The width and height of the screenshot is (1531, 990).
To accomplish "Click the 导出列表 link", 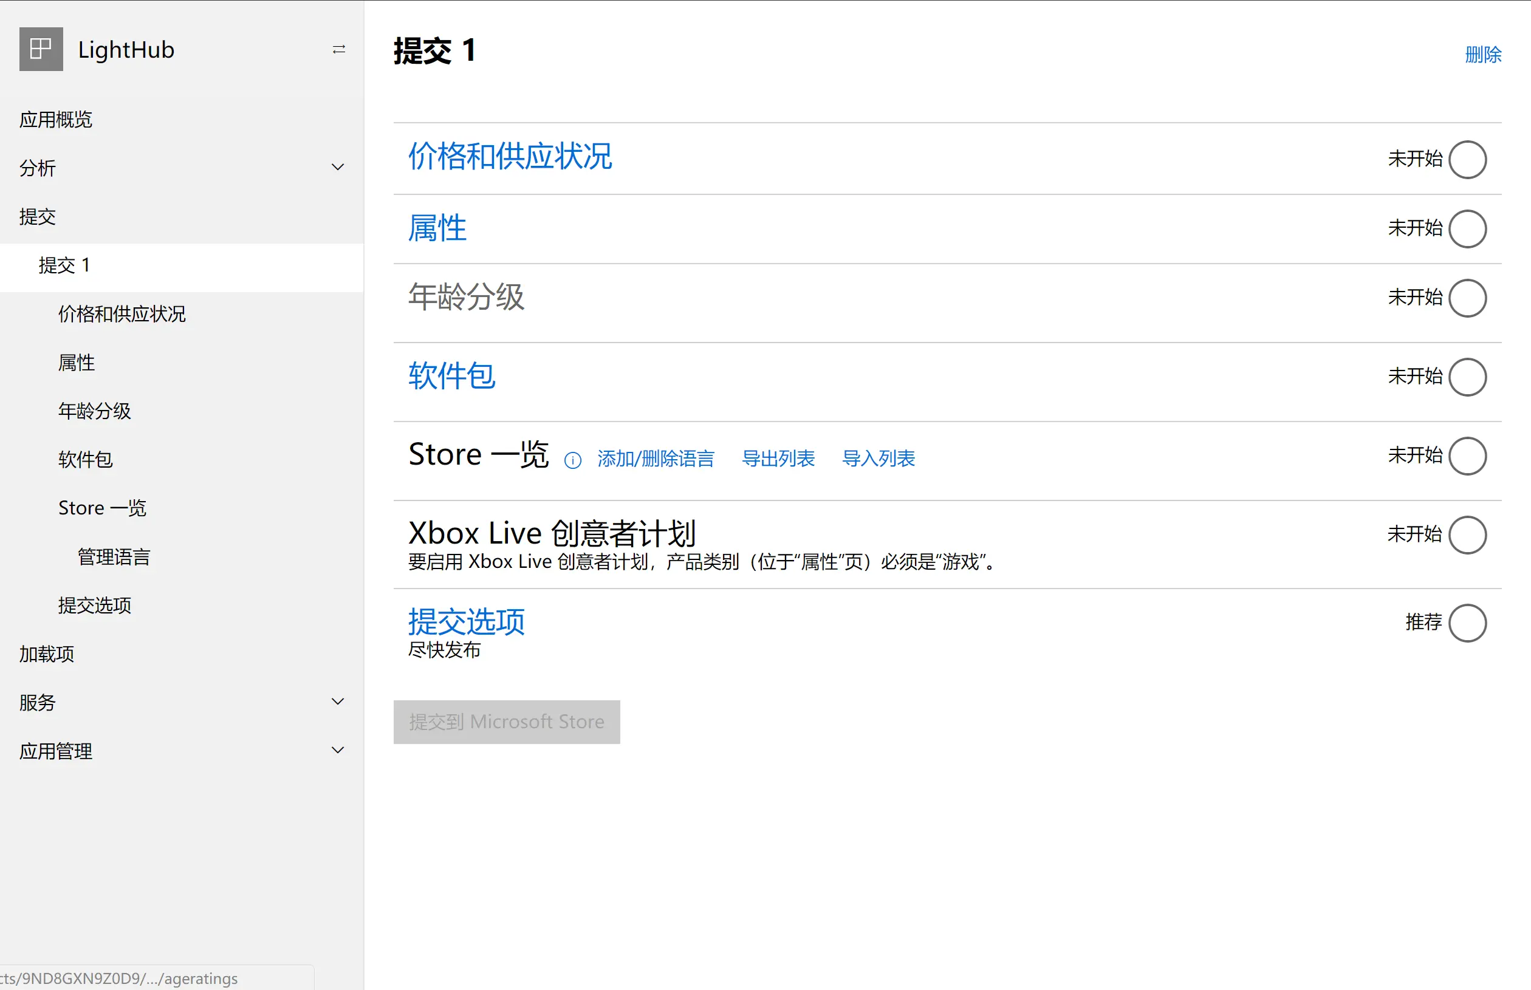I will pos(778,459).
